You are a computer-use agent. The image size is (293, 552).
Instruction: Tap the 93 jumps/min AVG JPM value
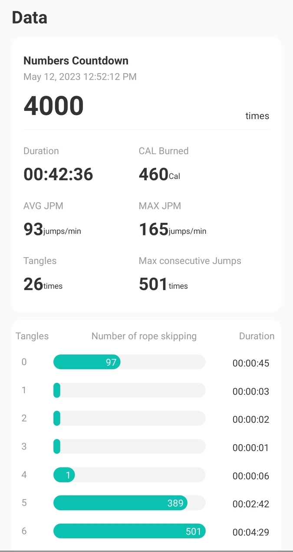click(x=52, y=229)
